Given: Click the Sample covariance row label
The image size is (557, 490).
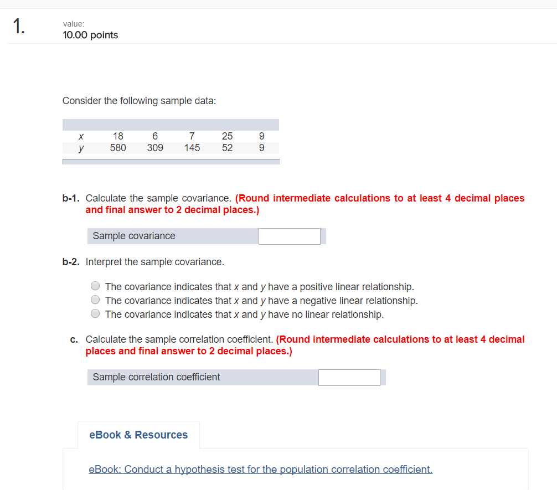Looking at the screenshot, I should tap(134, 236).
